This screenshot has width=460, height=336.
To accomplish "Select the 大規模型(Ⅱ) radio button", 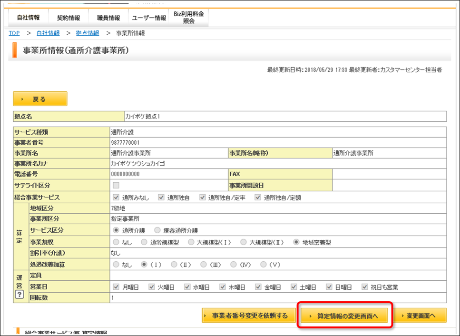I will pos(244,242).
